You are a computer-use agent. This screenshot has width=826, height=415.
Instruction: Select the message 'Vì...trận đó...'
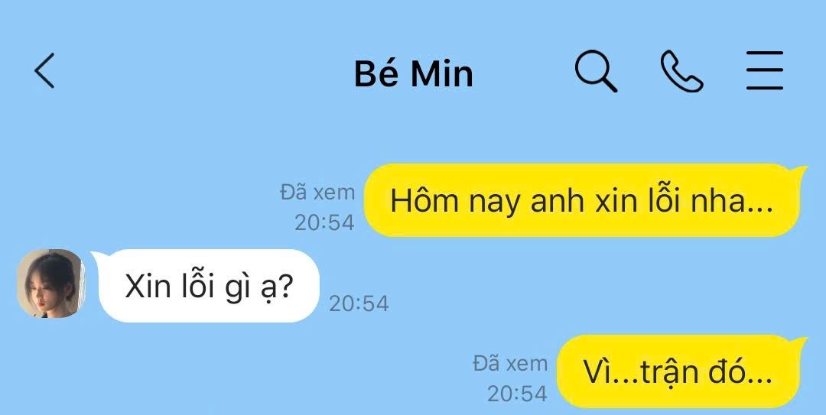(678, 371)
